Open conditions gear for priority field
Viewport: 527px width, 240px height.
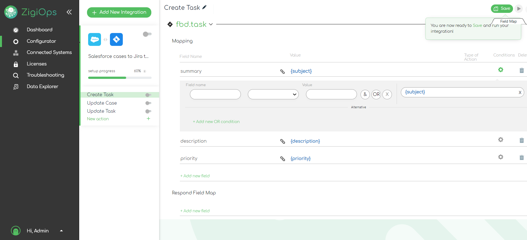[501, 157]
